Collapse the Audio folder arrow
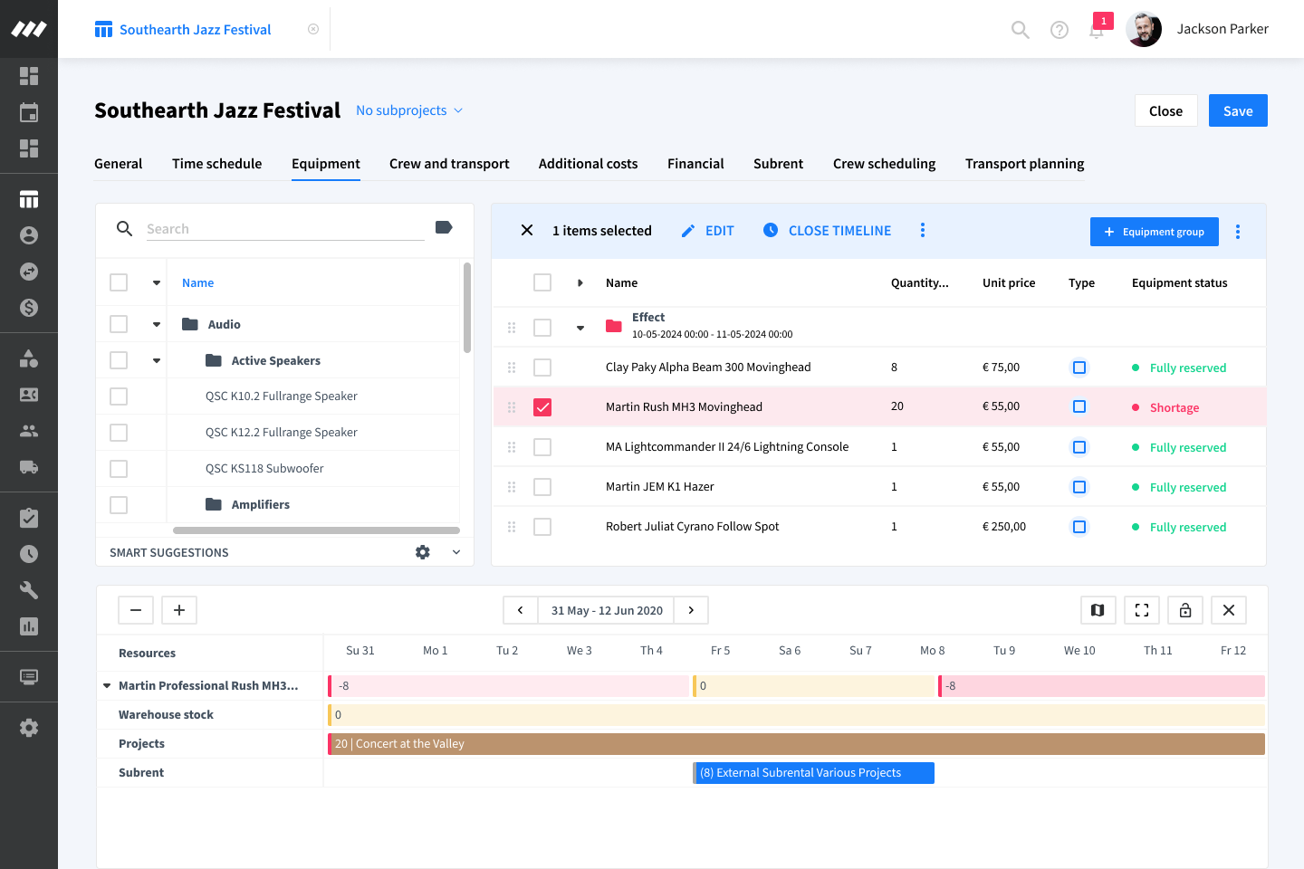The height and width of the screenshot is (869, 1304). tap(157, 324)
